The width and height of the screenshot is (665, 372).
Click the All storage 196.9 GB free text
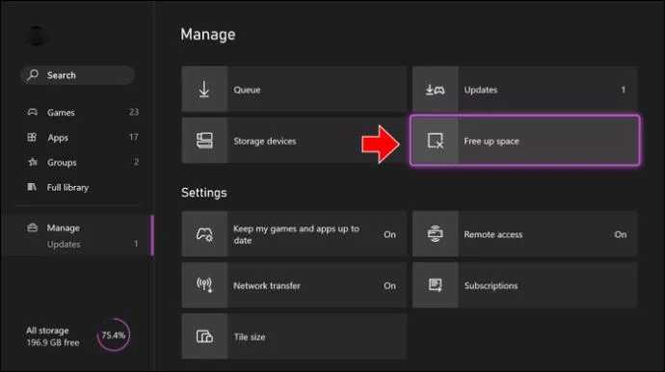click(53, 336)
